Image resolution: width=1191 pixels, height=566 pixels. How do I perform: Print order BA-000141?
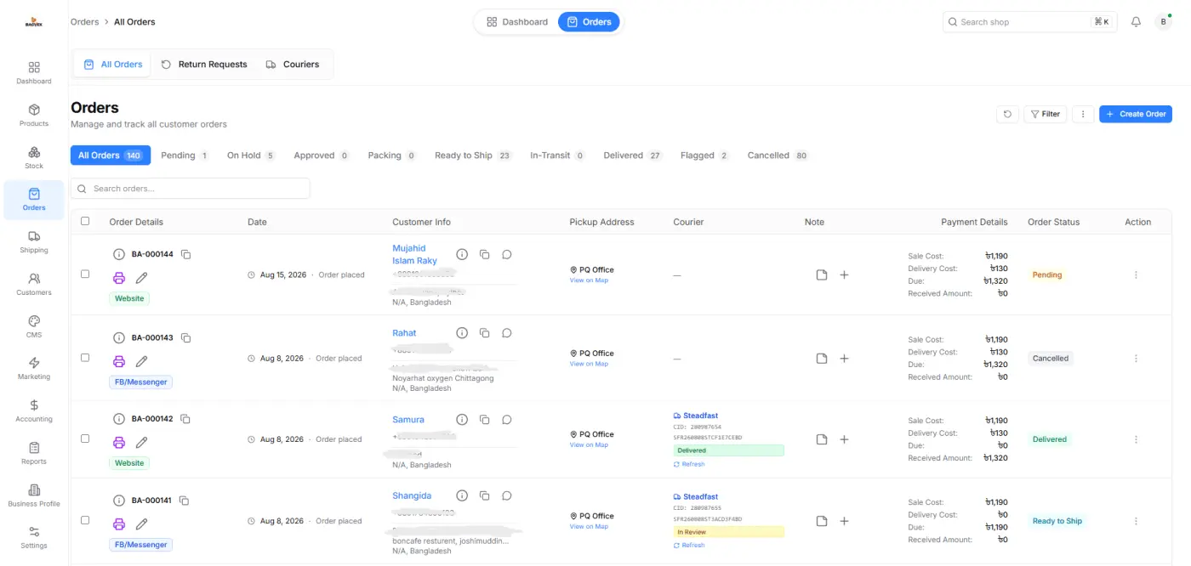pyautogui.click(x=119, y=524)
